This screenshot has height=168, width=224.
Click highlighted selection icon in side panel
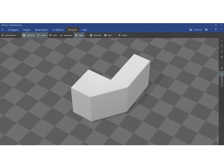point(222,74)
